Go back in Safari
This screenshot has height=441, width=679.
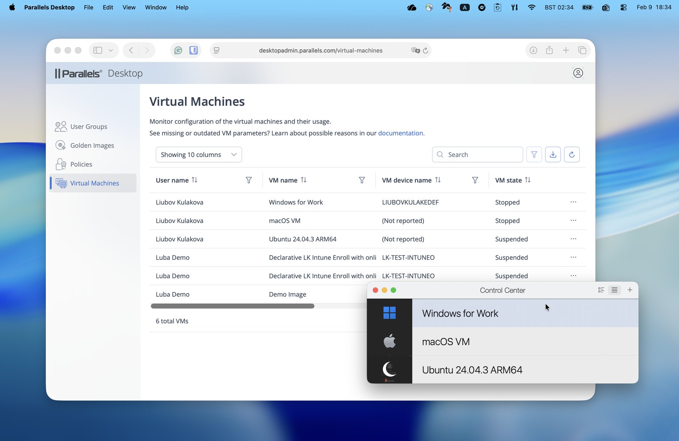(131, 51)
